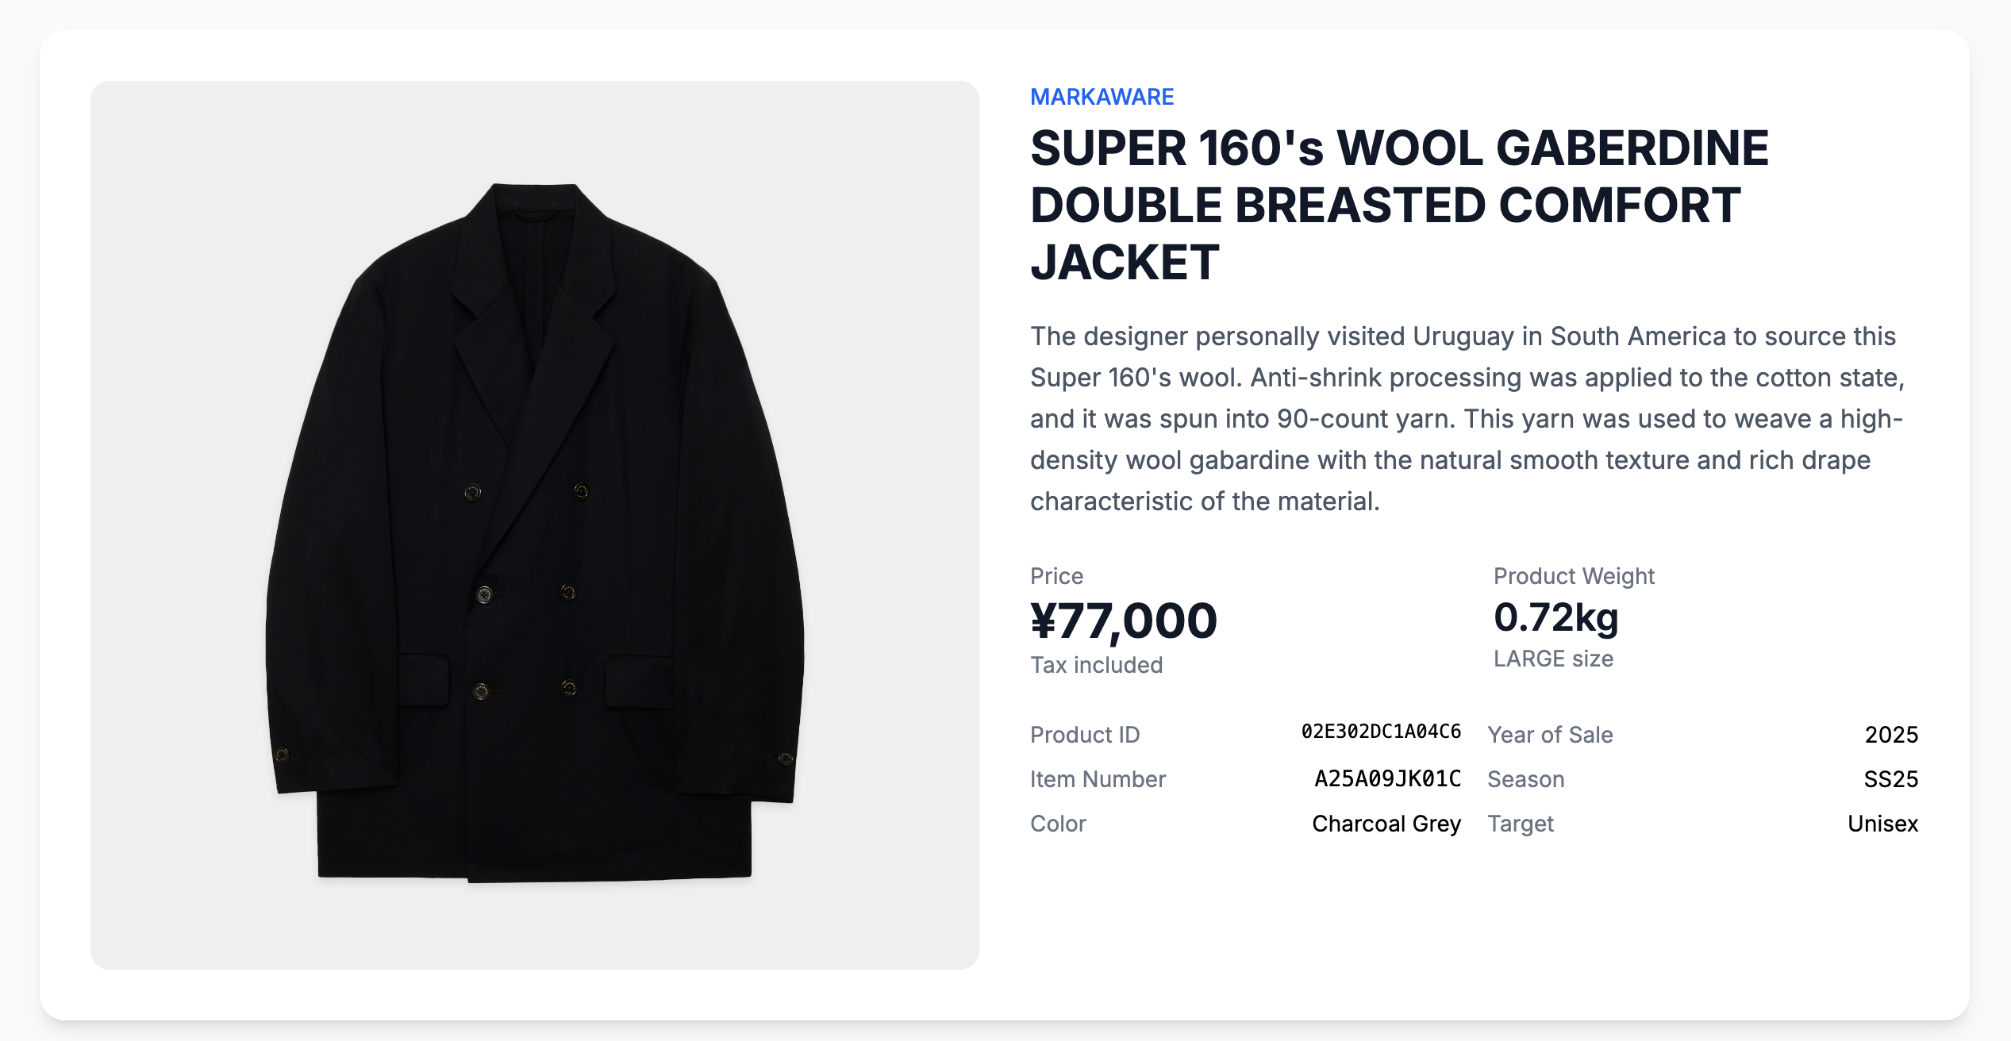The height and width of the screenshot is (1041, 2011).
Task: Select the 0.72kg weight value
Action: tap(1555, 617)
